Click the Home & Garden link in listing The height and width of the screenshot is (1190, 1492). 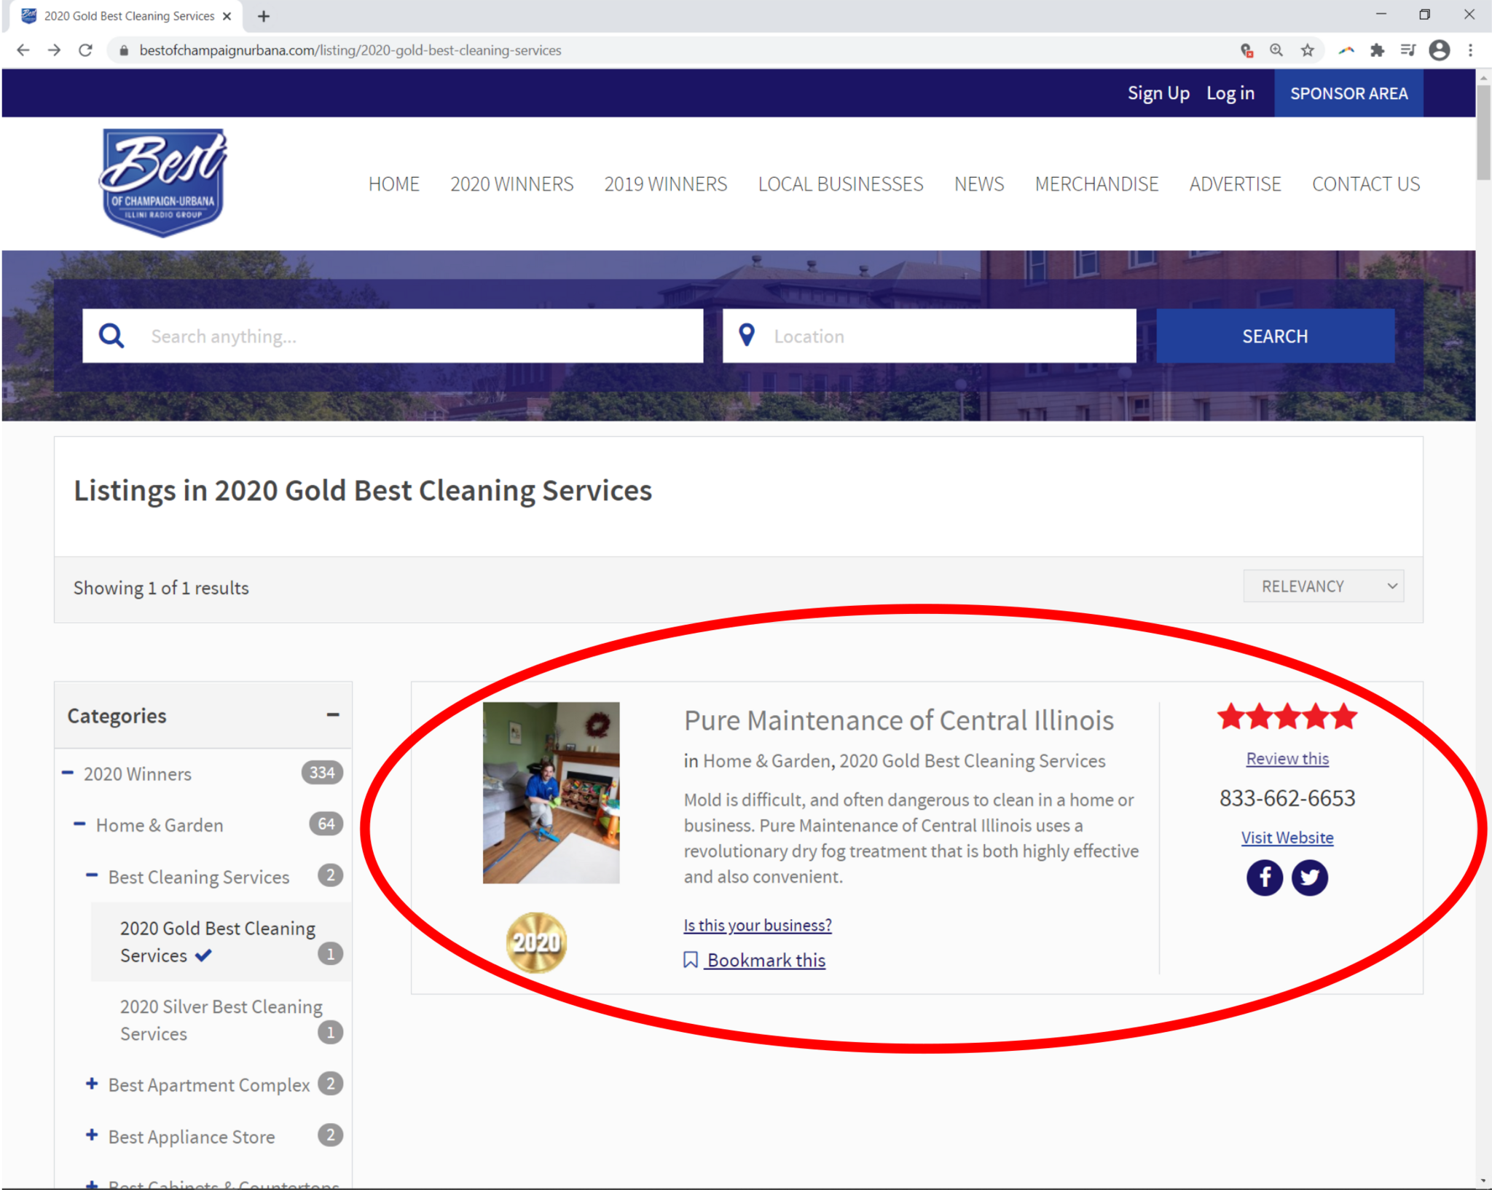pos(766,761)
